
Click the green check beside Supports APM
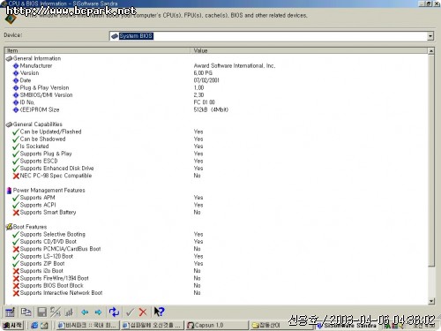point(16,198)
